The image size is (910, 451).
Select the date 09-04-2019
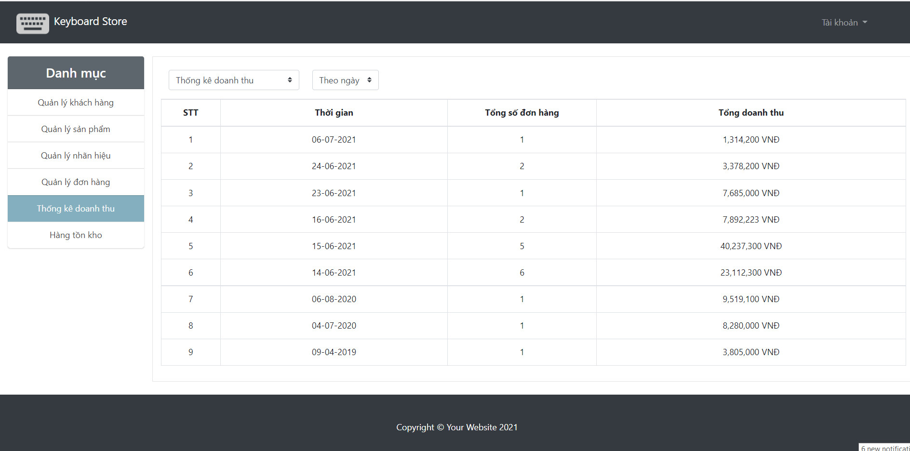coord(334,352)
